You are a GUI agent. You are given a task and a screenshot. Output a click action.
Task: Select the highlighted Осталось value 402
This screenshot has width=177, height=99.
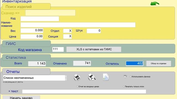[135, 64]
